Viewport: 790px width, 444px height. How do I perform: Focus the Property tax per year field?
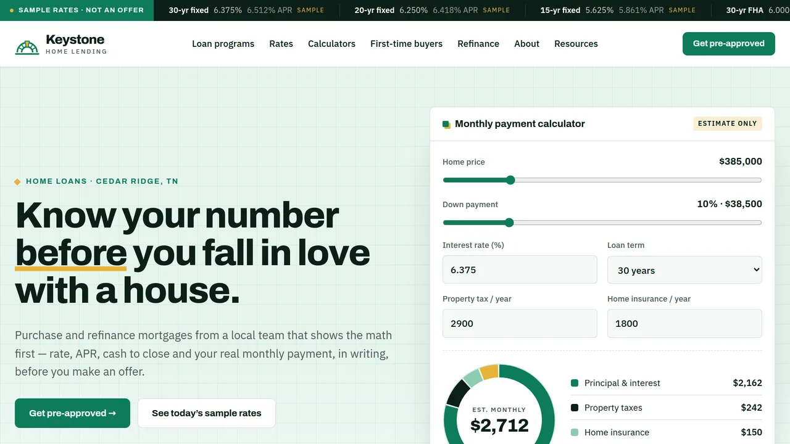520,323
